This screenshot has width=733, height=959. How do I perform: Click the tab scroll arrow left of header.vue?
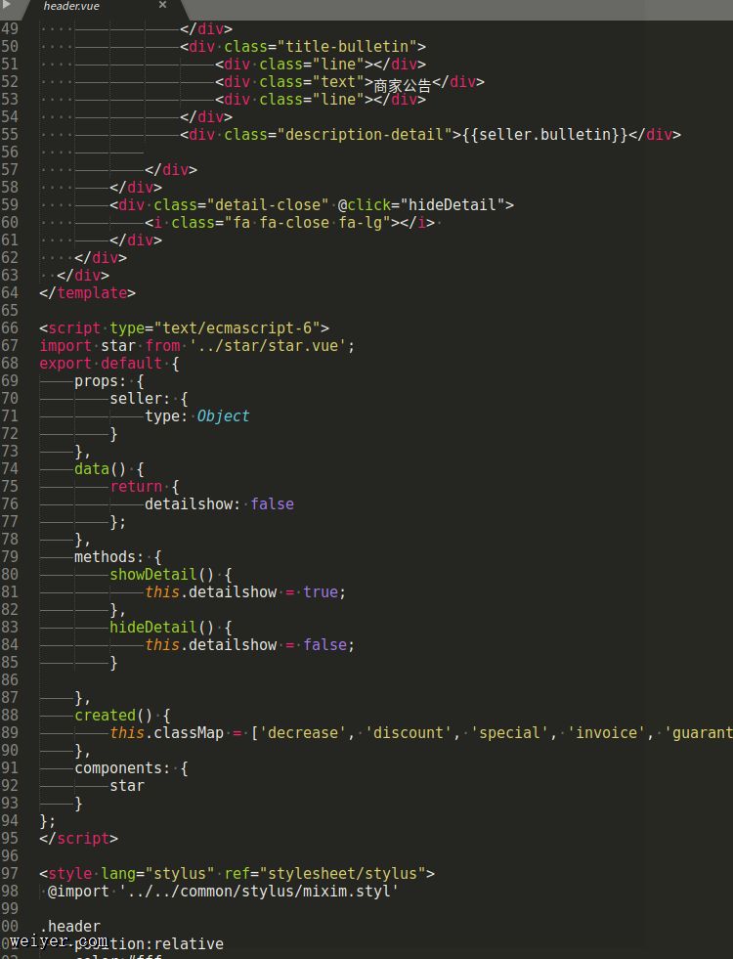click(7, 5)
